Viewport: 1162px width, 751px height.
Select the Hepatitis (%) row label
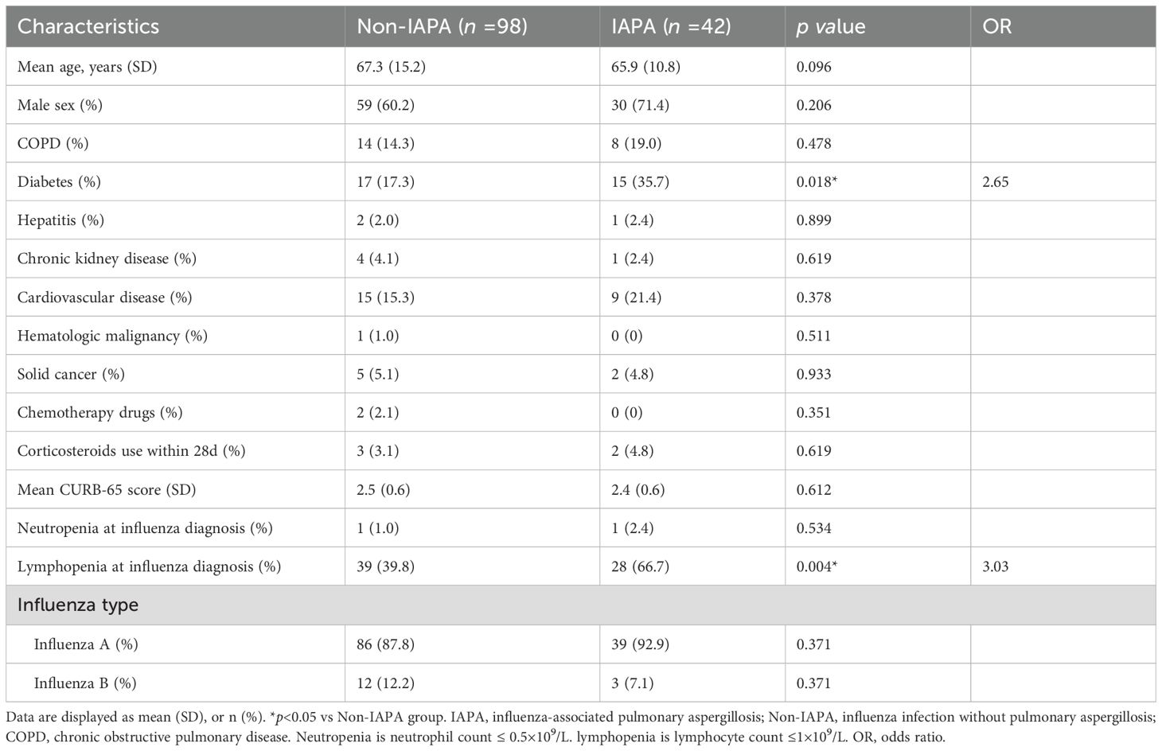point(60,220)
